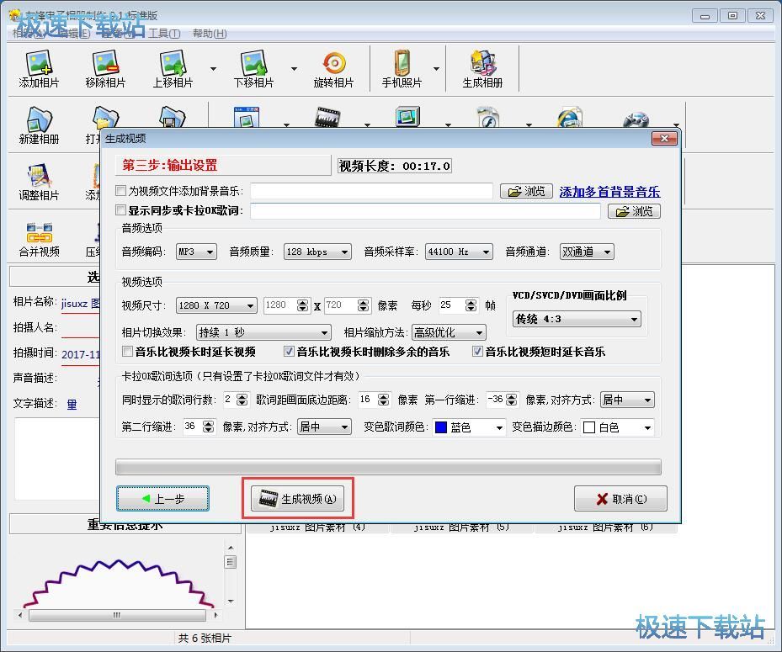Click the karaoke lyrics file path field
782x652 pixels.
point(425,211)
